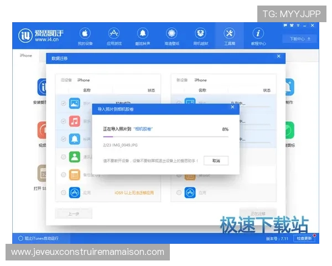This screenshot has height=266, width=332.
Task: Open 酷炫铃声 ringtones section
Action: pos(143,36)
